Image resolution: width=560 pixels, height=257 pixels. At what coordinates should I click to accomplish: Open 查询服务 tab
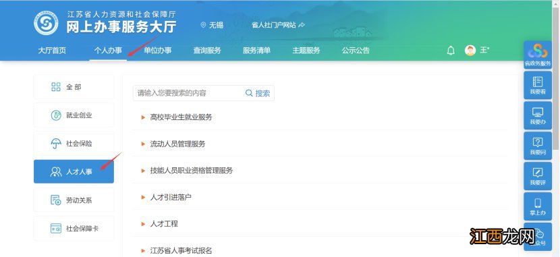click(x=207, y=51)
